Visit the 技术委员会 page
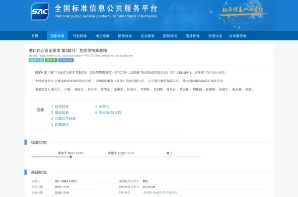The height and width of the screenshot is (197, 298). (x=238, y=36)
